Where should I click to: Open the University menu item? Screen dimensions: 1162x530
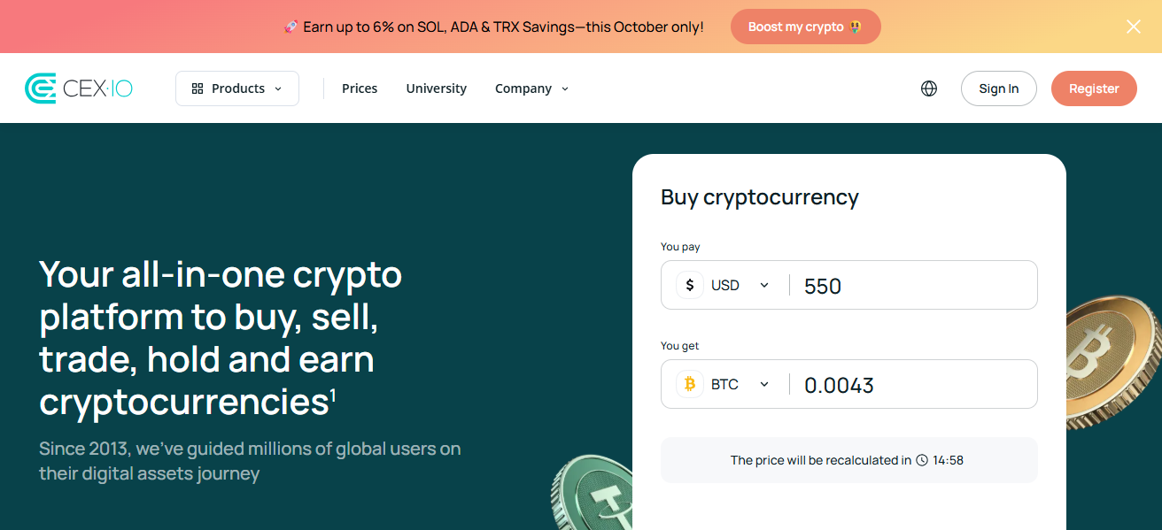pos(436,88)
